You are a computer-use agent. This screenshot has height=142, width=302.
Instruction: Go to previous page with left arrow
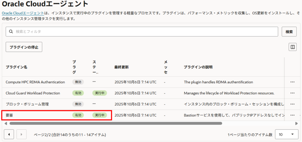coord(9,135)
